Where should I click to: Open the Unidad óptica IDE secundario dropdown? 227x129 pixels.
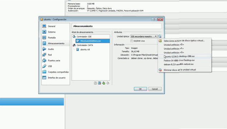coord(144,36)
